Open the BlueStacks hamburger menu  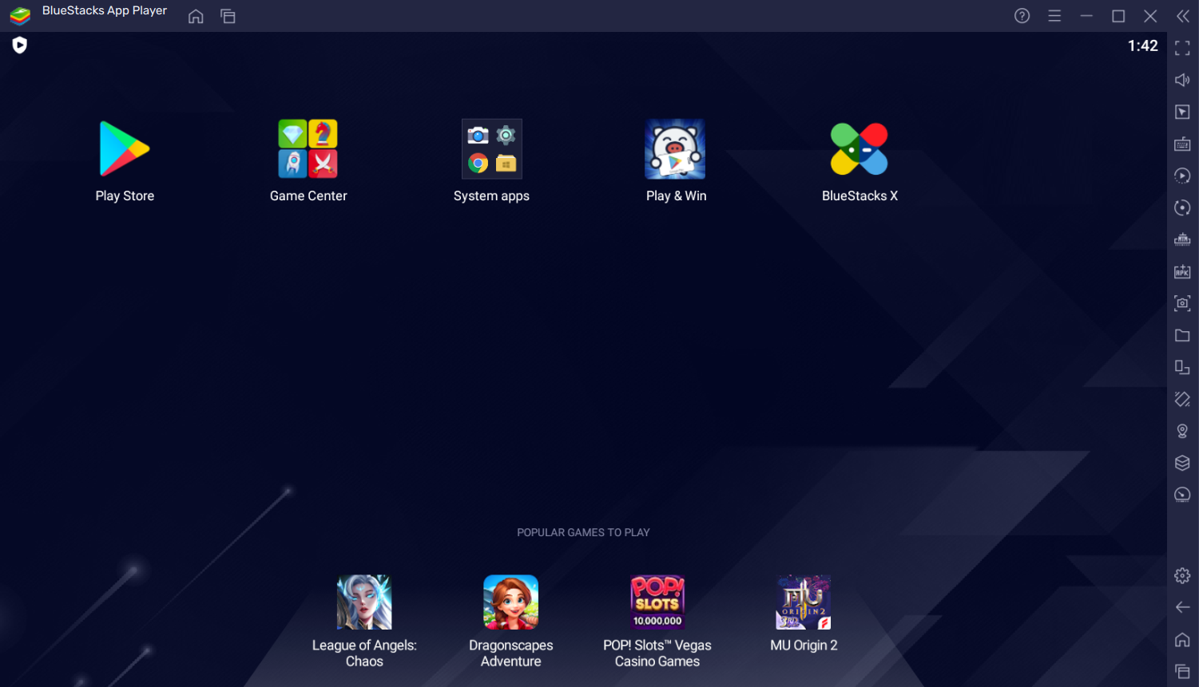coord(1054,15)
